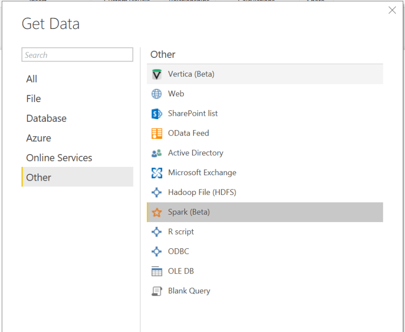Select the Other category
Image resolution: width=405 pixels, height=332 pixels.
click(x=77, y=177)
